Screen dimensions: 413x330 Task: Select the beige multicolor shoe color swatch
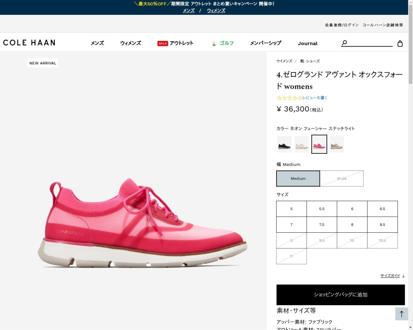click(x=337, y=144)
